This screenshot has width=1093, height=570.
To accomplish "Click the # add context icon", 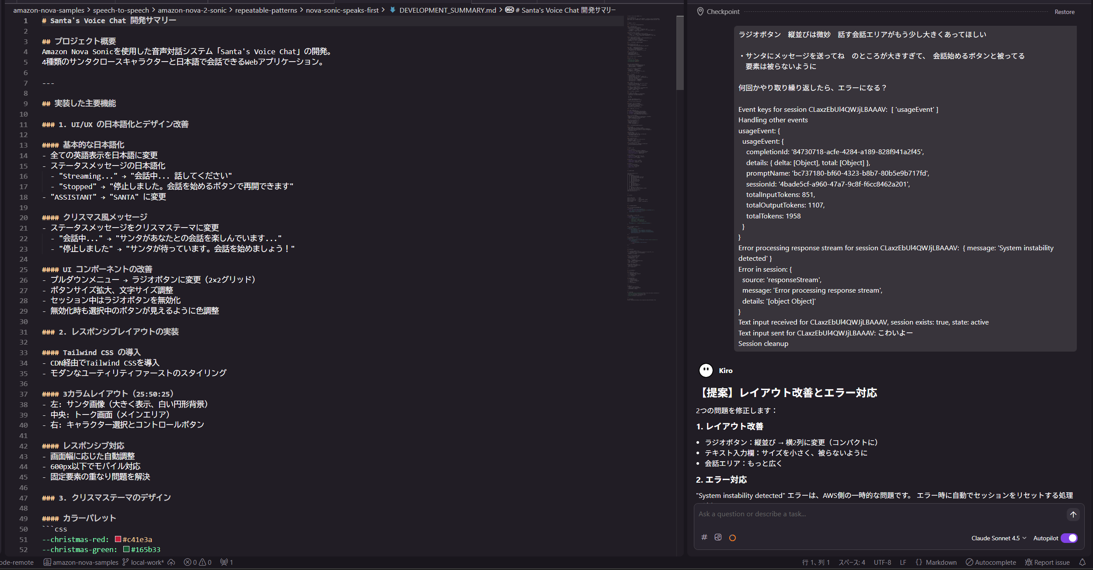I will [x=704, y=537].
